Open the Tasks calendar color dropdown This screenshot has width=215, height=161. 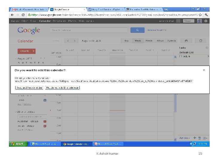click(45, 100)
